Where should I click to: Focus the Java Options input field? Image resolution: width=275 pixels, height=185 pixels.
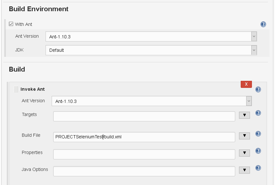(144, 171)
